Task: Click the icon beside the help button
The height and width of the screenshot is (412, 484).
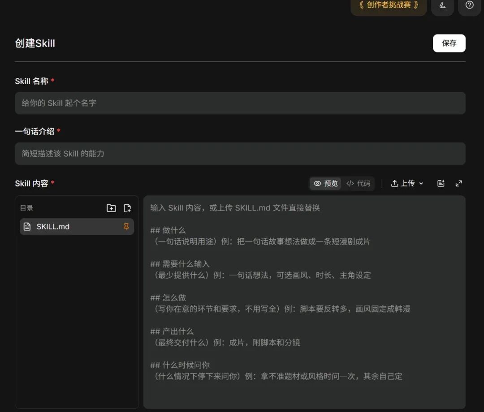Action: (x=442, y=5)
